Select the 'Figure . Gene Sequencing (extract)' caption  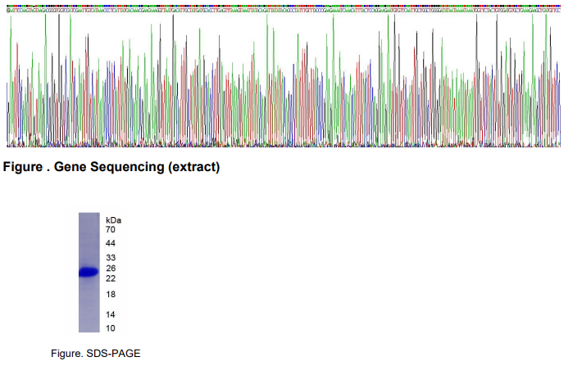(112, 168)
